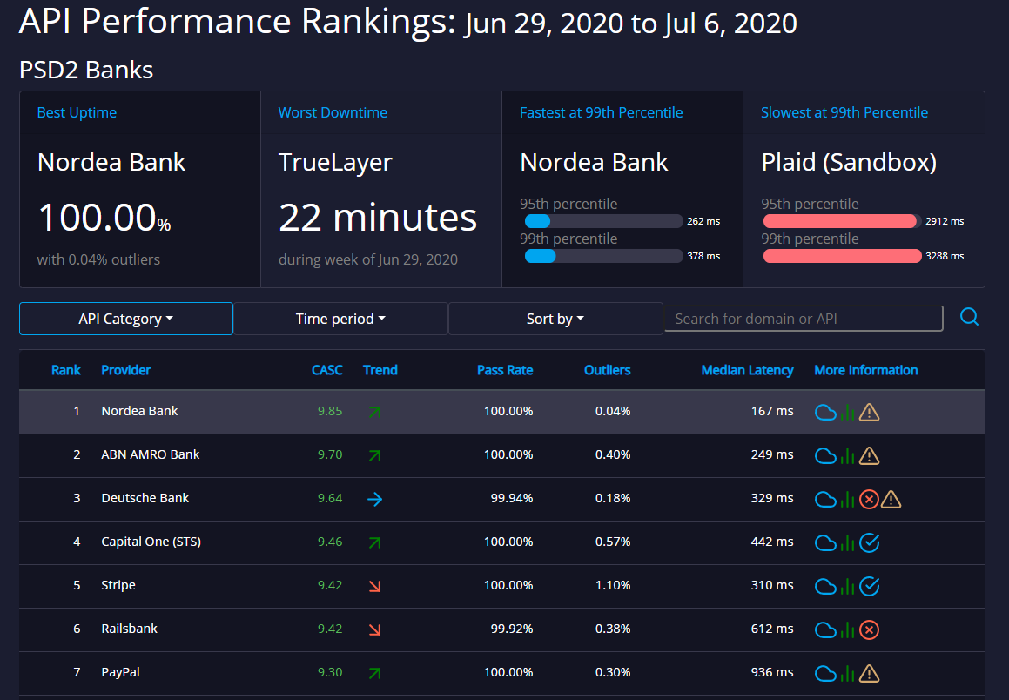Click the warning triangle in PayPal row
This screenshot has width=1009, height=700.
click(869, 673)
